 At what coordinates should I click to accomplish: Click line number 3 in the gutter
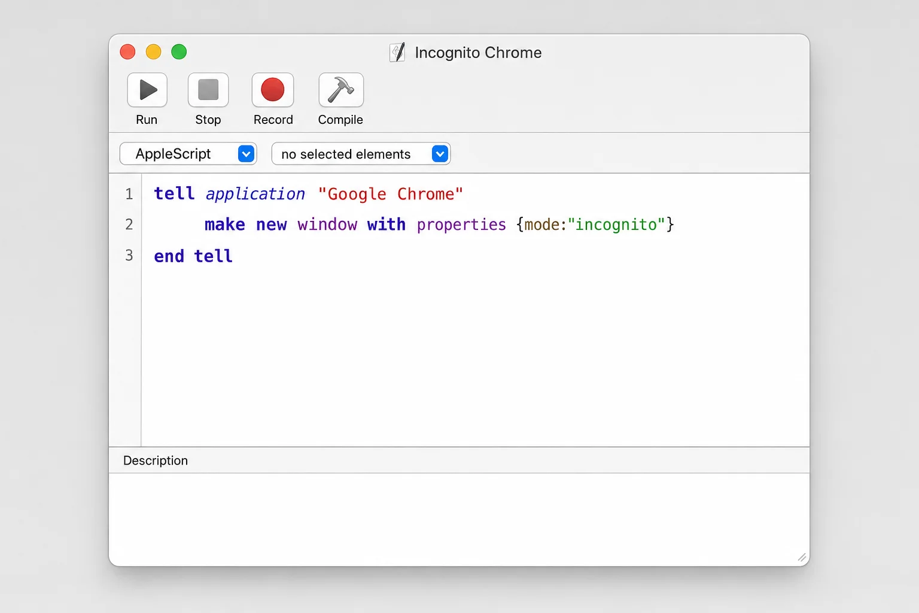point(129,256)
